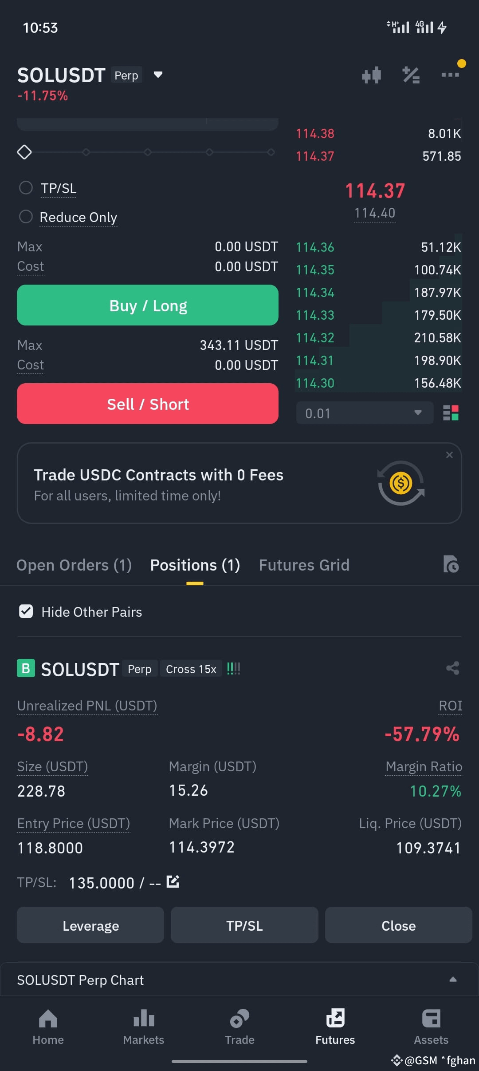Open Markets in bottom navigation
Viewport: 479px width, 1071px height.
tap(144, 1027)
